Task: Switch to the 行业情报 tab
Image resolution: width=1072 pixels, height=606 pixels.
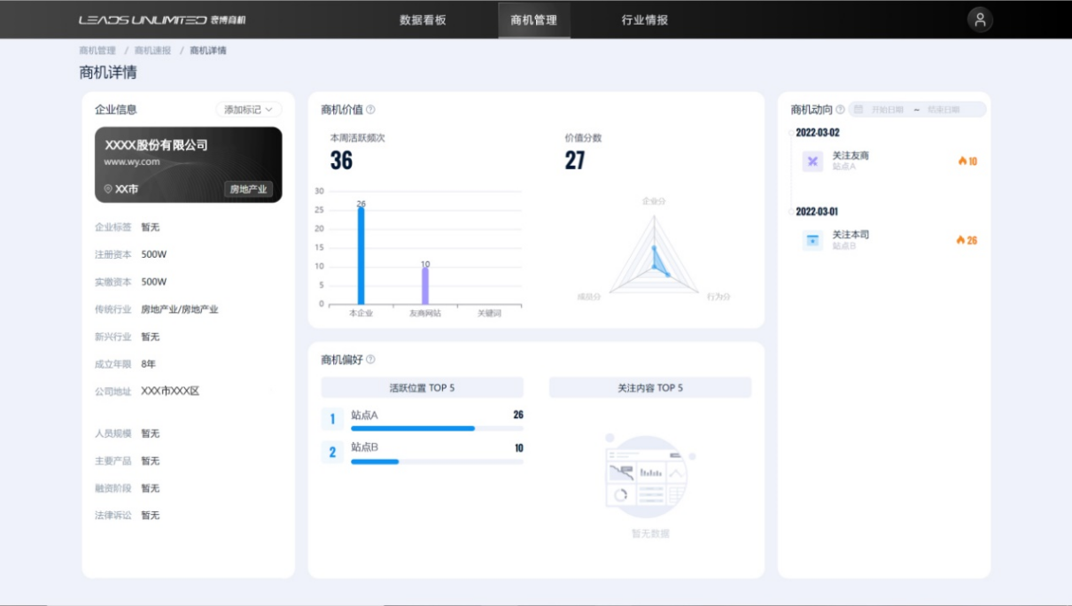Action: 644,20
